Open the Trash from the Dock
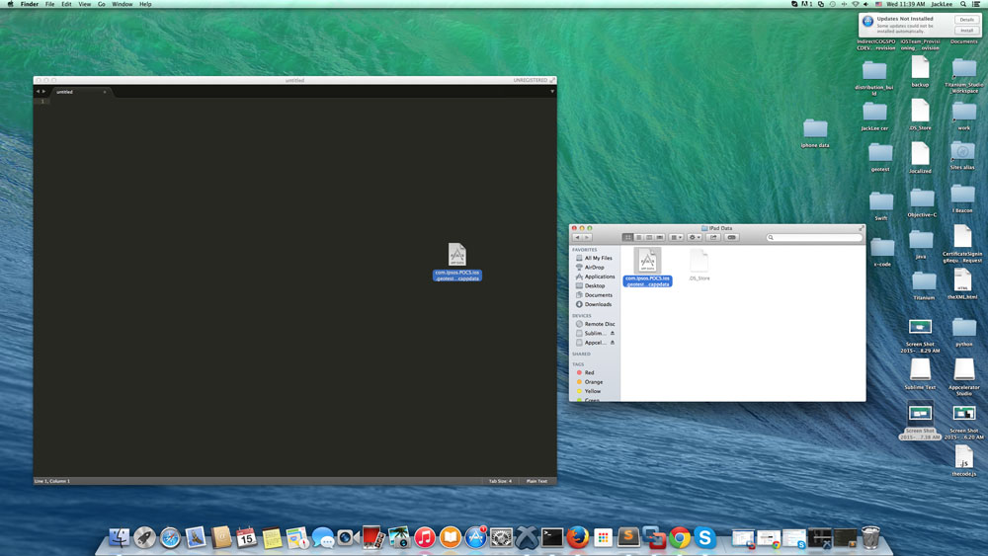Viewport: 988px width, 556px height. tap(870, 538)
